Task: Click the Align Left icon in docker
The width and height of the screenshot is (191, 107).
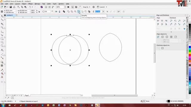Action: pos(158,21)
